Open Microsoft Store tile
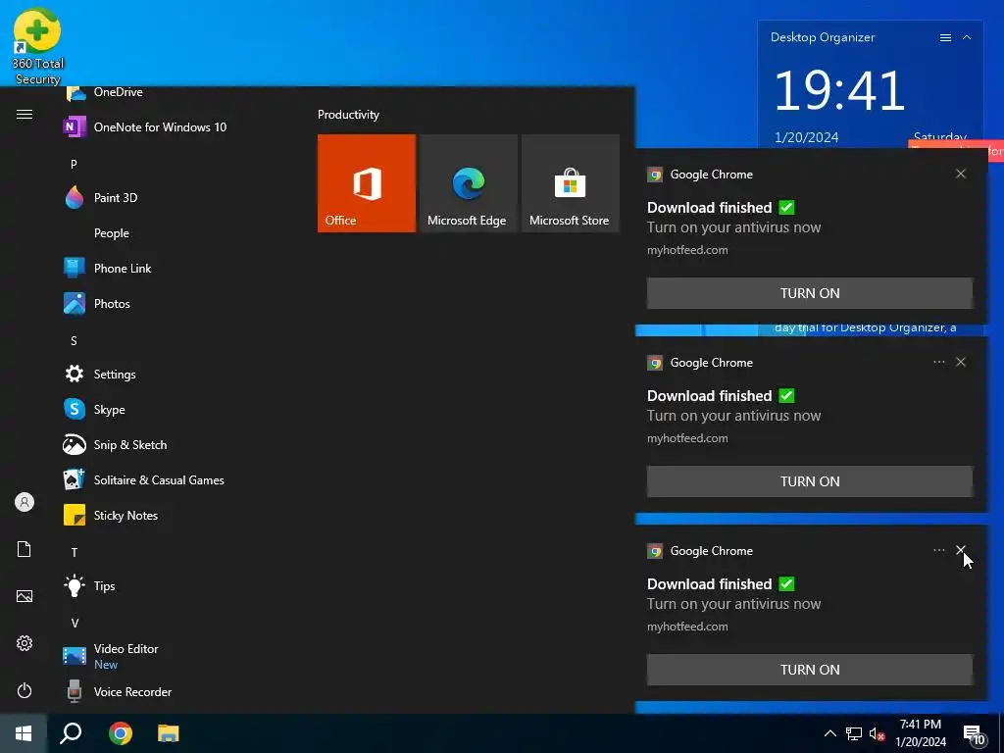 point(571,183)
